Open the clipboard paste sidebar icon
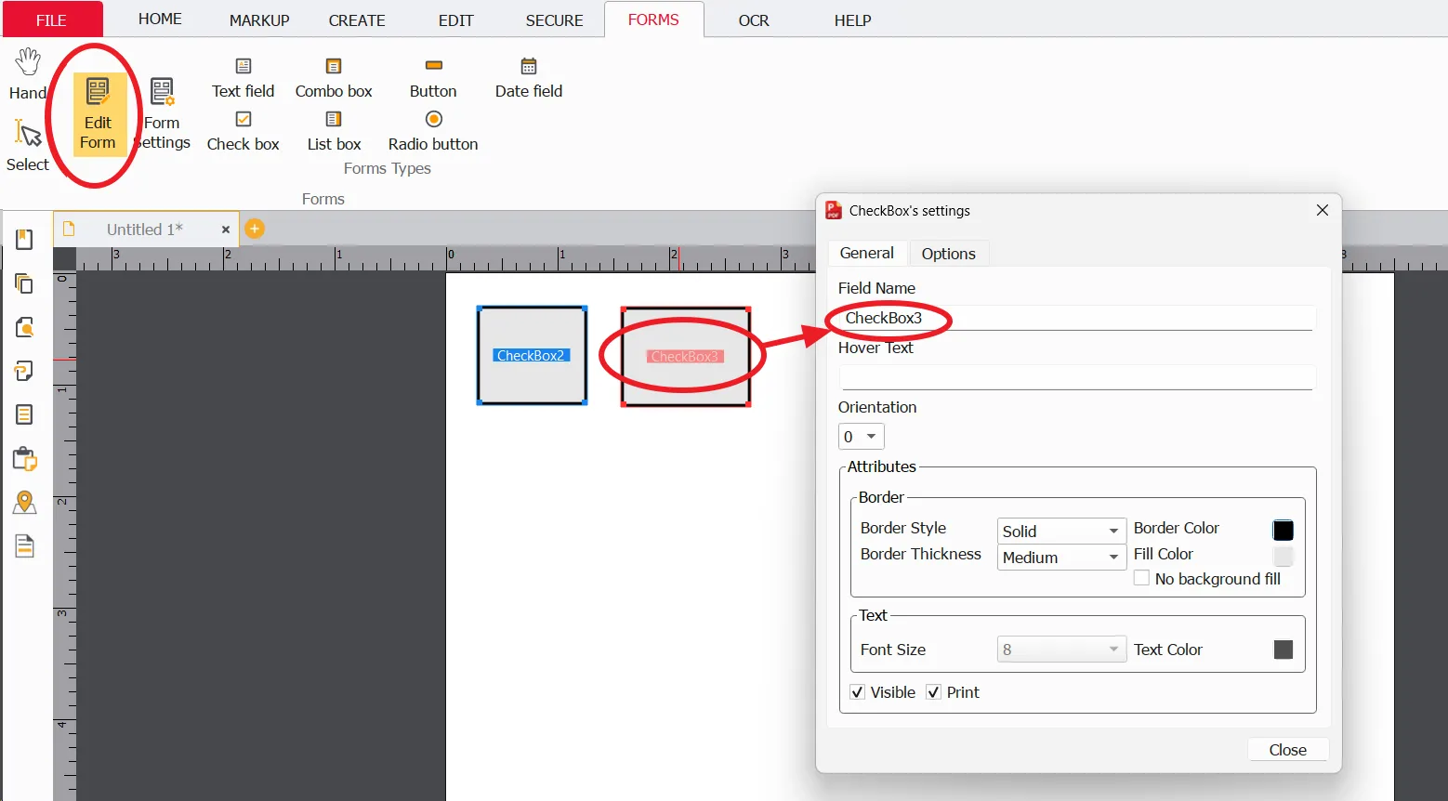 point(25,458)
